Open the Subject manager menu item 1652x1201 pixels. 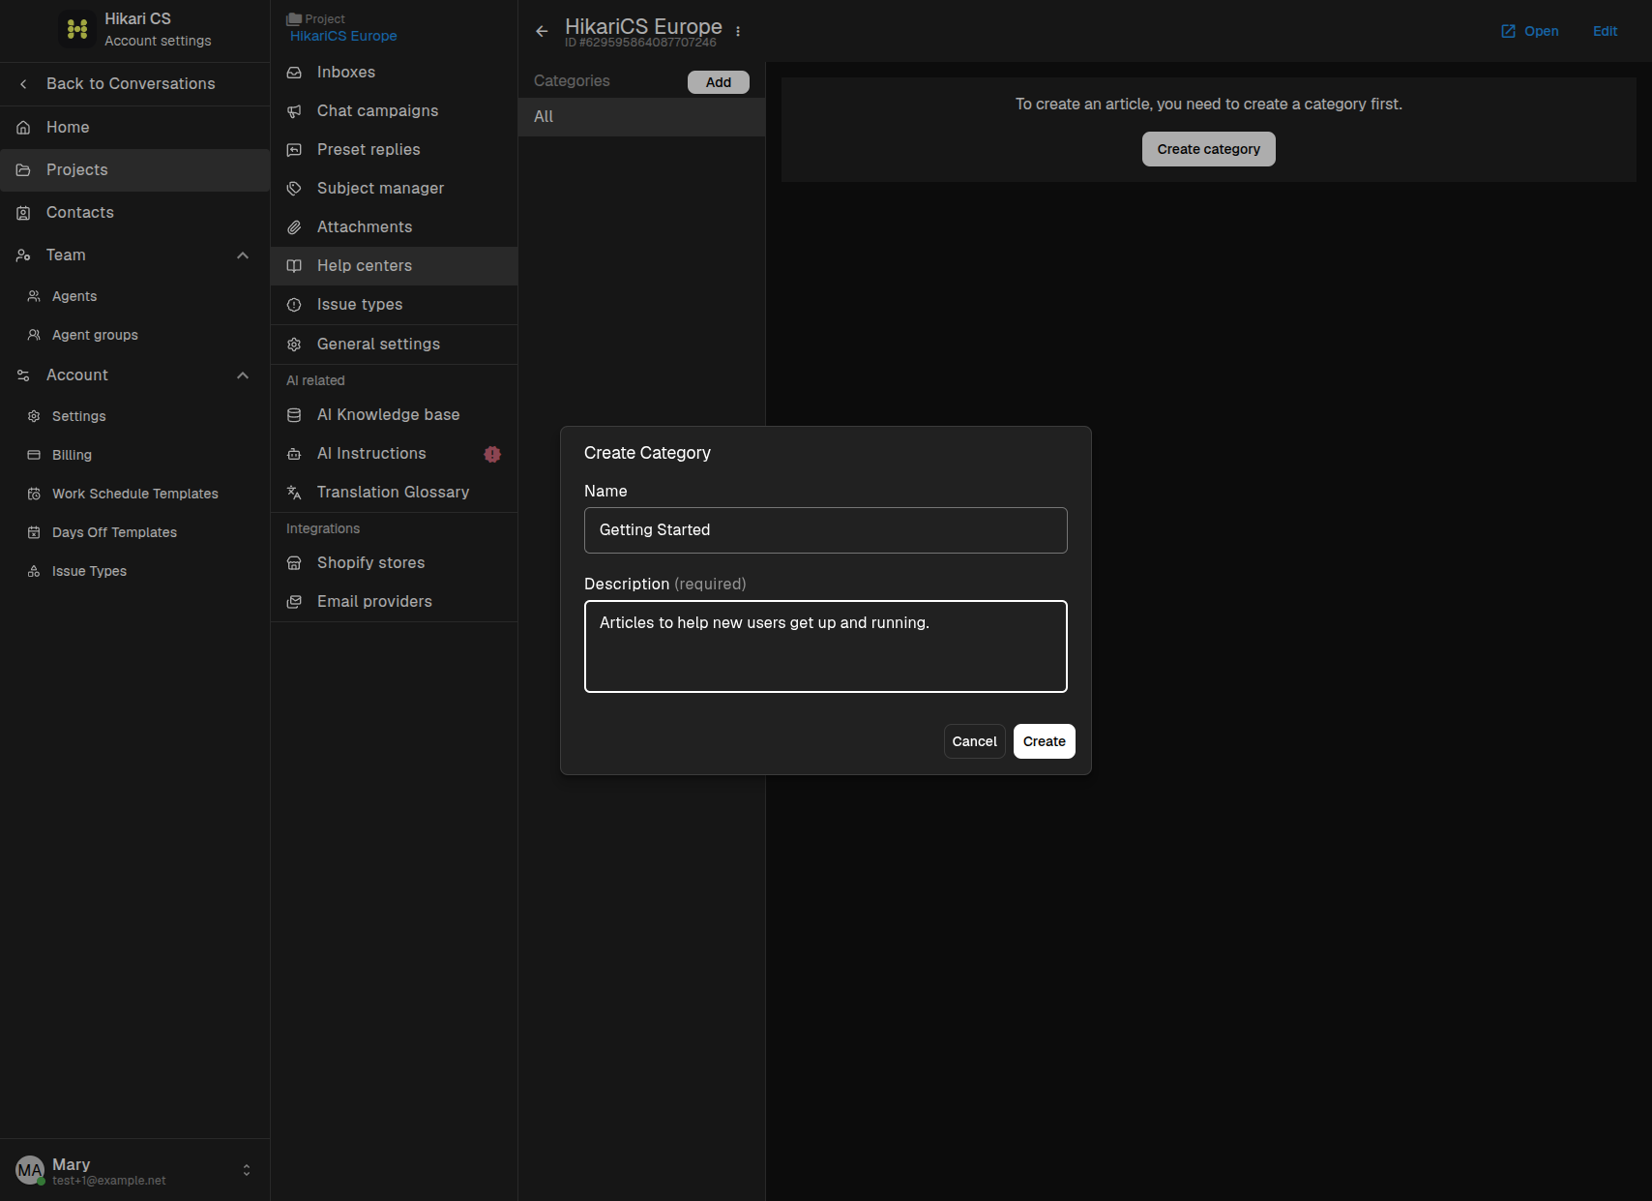pyautogui.click(x=394, y=189)
